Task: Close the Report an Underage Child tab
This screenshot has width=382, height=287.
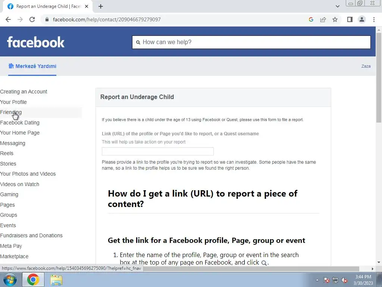Action: coord(86,7)
